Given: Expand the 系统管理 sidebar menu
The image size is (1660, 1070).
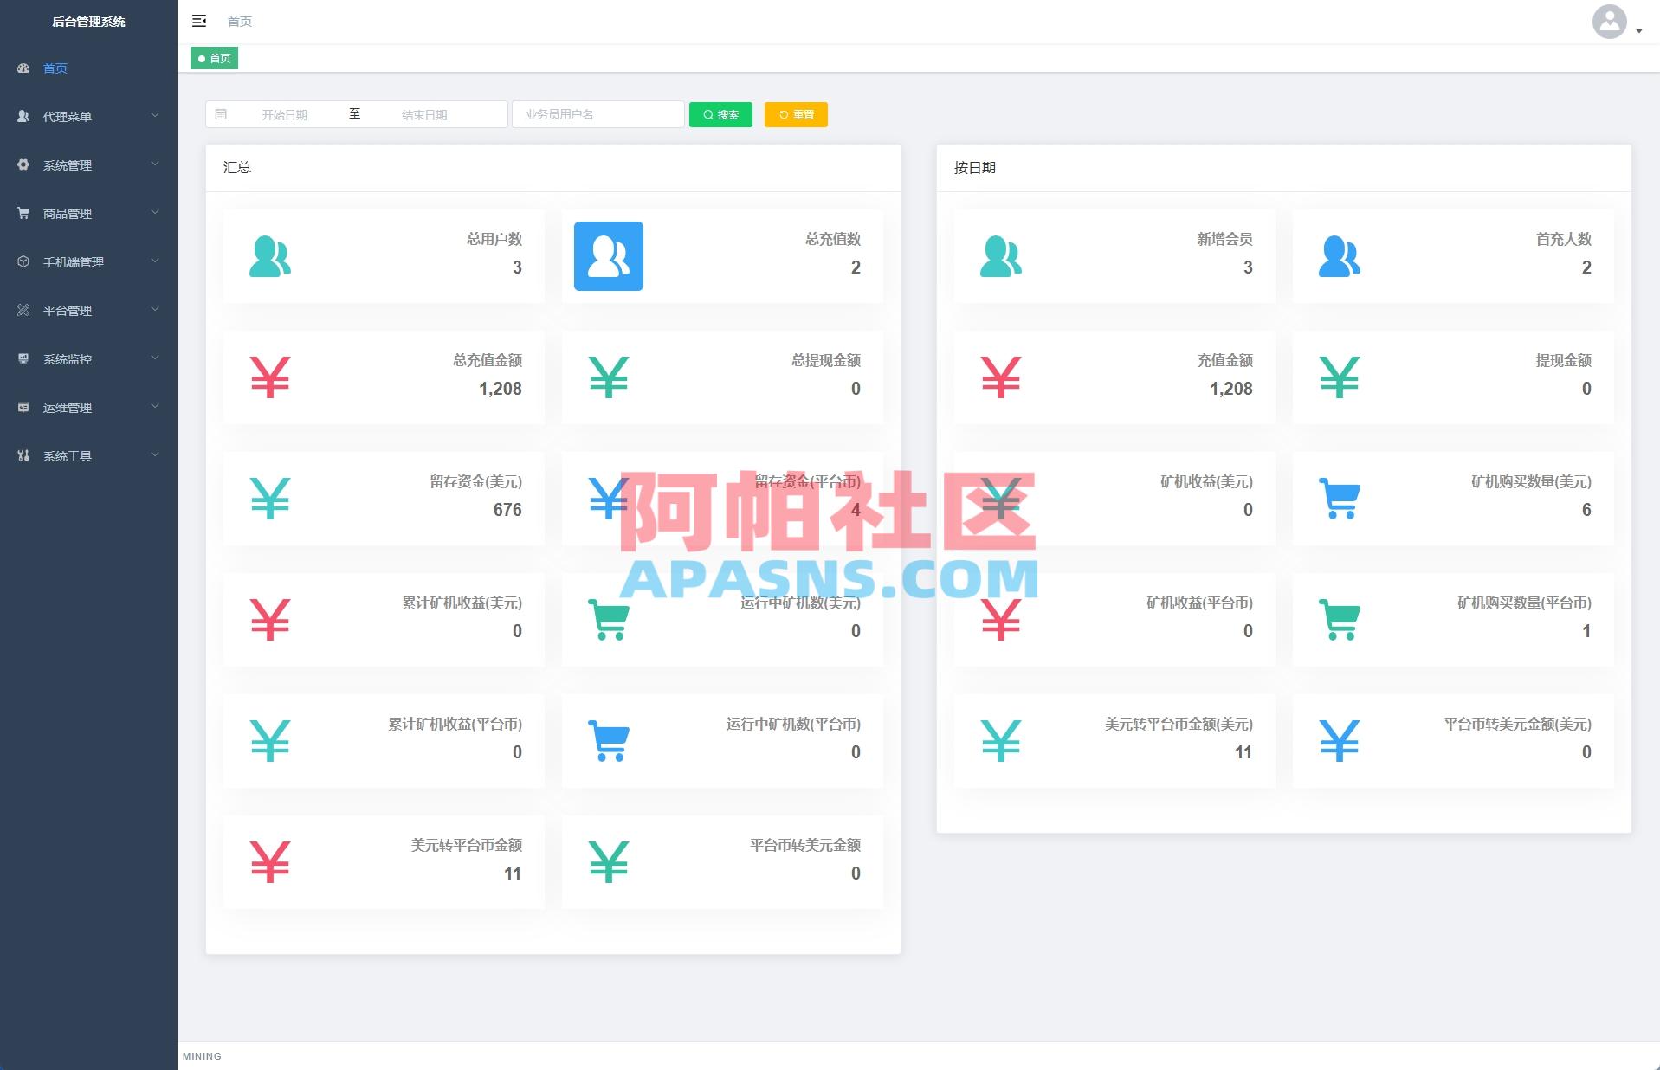Looking at the screenshot, I should pos(87,164).
